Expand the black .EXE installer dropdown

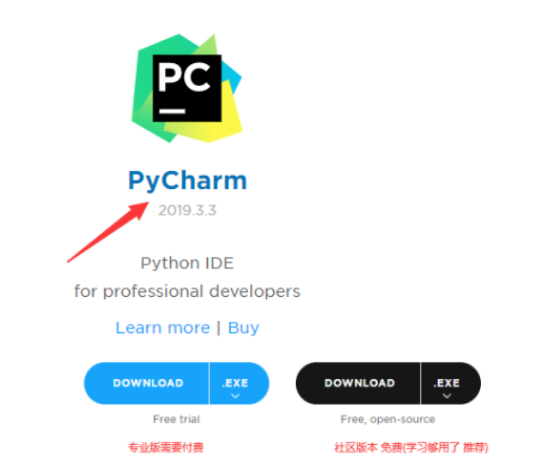coord(450,383)
